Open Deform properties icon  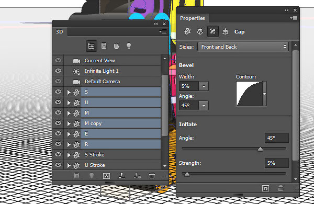[x=200, y=31]
